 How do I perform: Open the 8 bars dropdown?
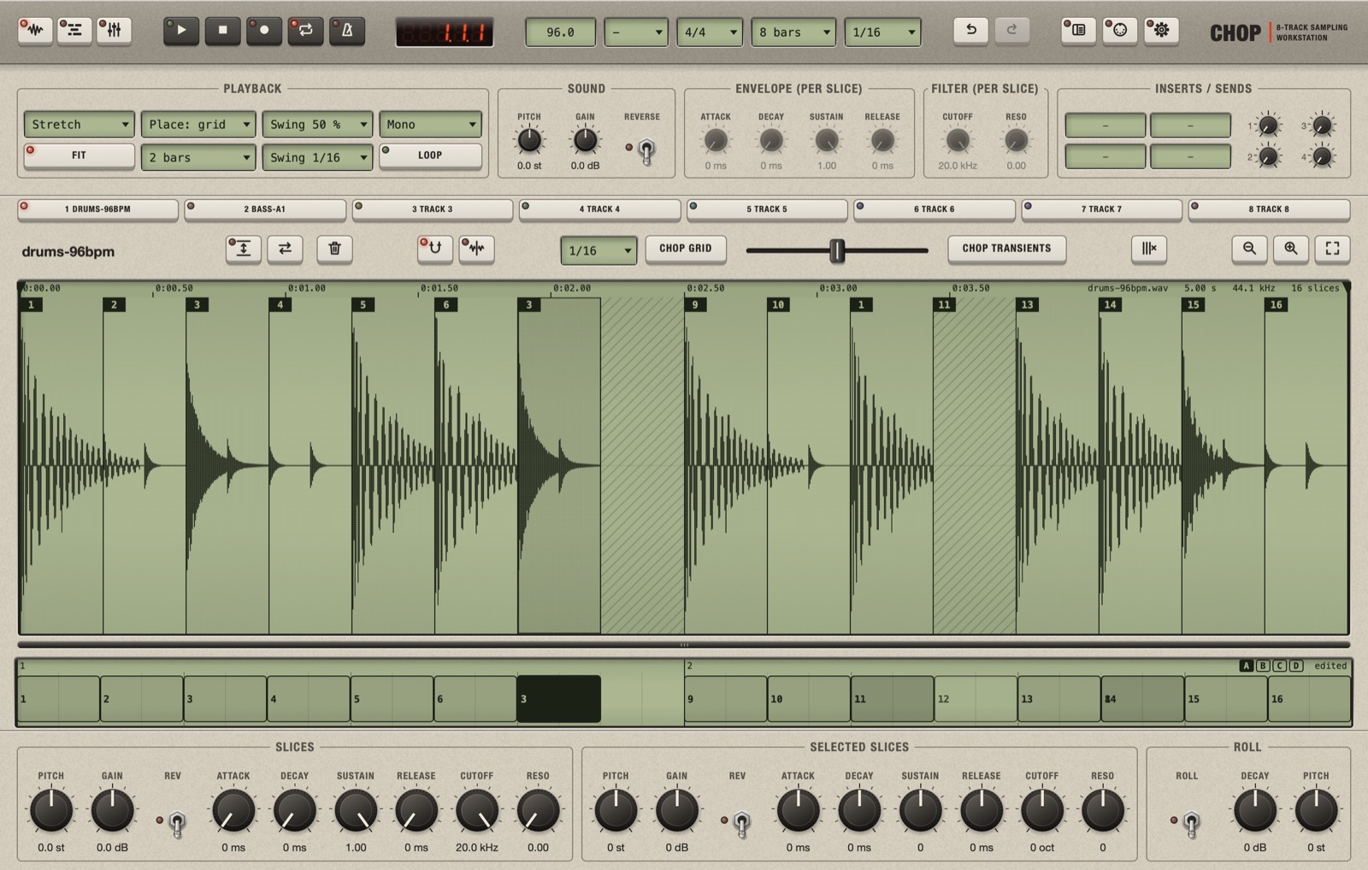point(794,32)
